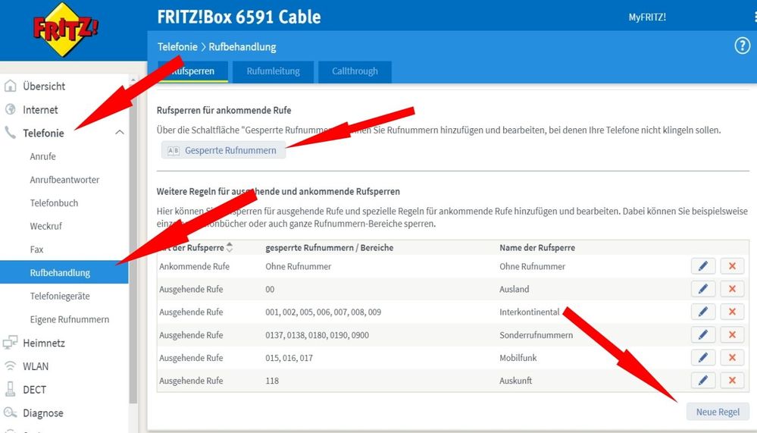The width and height of the screenshot is (757, 433).
Task: Click the 015, 016, 017 cell
Action: coord(289,358)
